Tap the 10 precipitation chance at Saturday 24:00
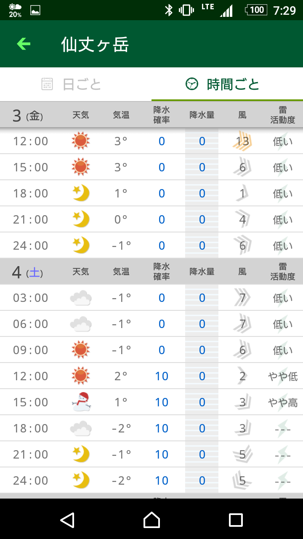 [162, 480]
